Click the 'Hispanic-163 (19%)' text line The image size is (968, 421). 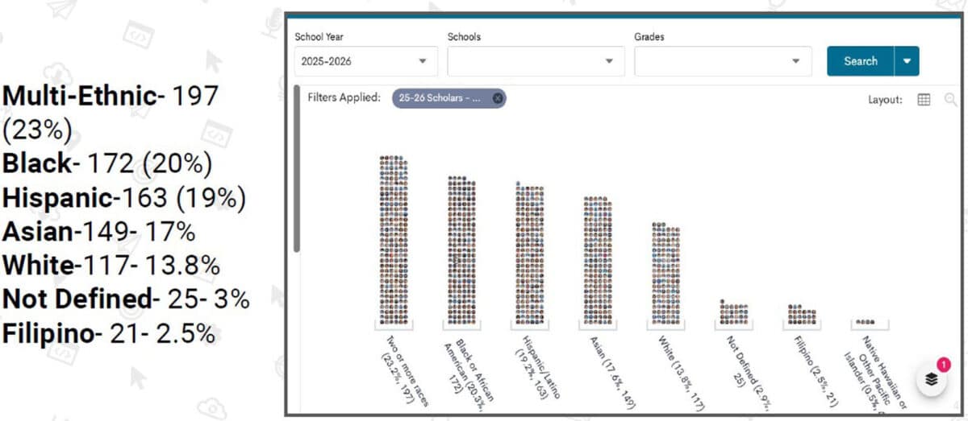[x=123, y=198]
